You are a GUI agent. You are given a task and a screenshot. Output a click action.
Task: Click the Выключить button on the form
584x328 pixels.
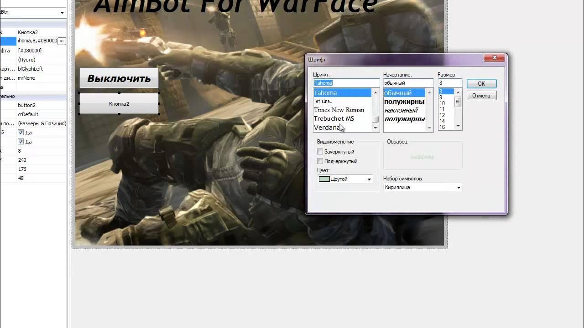click(x=119, y=78)
